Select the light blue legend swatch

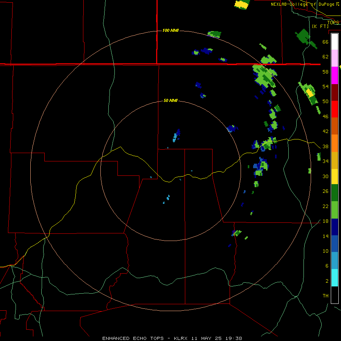click(335, 261)
